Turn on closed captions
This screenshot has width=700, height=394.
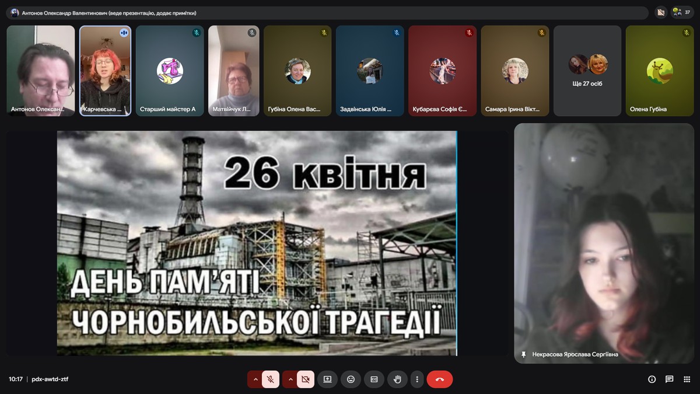(x=374, y=379)
